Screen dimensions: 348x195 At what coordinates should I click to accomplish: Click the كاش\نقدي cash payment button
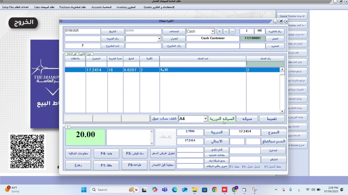pyautogui.click(x=217, y=149)
